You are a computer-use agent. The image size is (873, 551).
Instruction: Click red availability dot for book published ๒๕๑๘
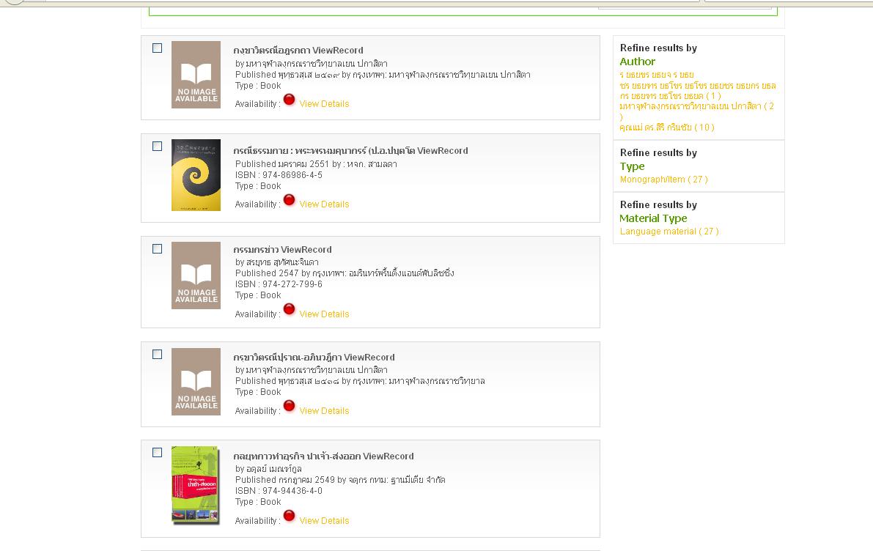pyautogui.click(x=290, y=407)
